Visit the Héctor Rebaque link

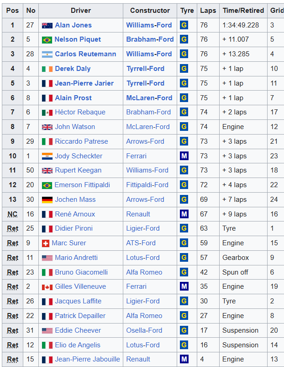(80, 112)
